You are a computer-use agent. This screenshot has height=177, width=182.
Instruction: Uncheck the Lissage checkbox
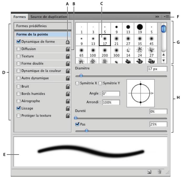click(19, 108)
